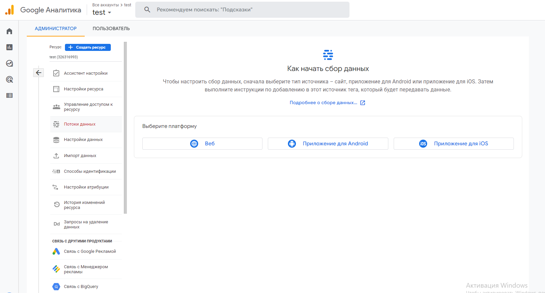The width and height of the screenshot is (545, 293).
Task: Switch to ПОЛЬЗОВАТЕЛЬ tab
Action: point(111,28)
